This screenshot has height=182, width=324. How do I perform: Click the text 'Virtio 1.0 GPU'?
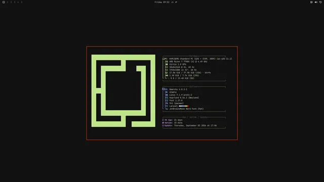[x=178, y=64]
